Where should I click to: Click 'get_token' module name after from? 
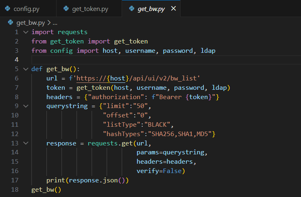67,41
